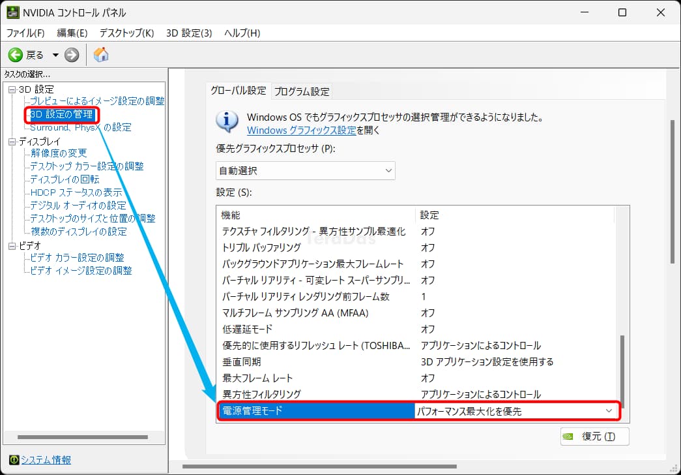Click the blue info icon beside the Windows OS notice

click(x=227, y=122)
